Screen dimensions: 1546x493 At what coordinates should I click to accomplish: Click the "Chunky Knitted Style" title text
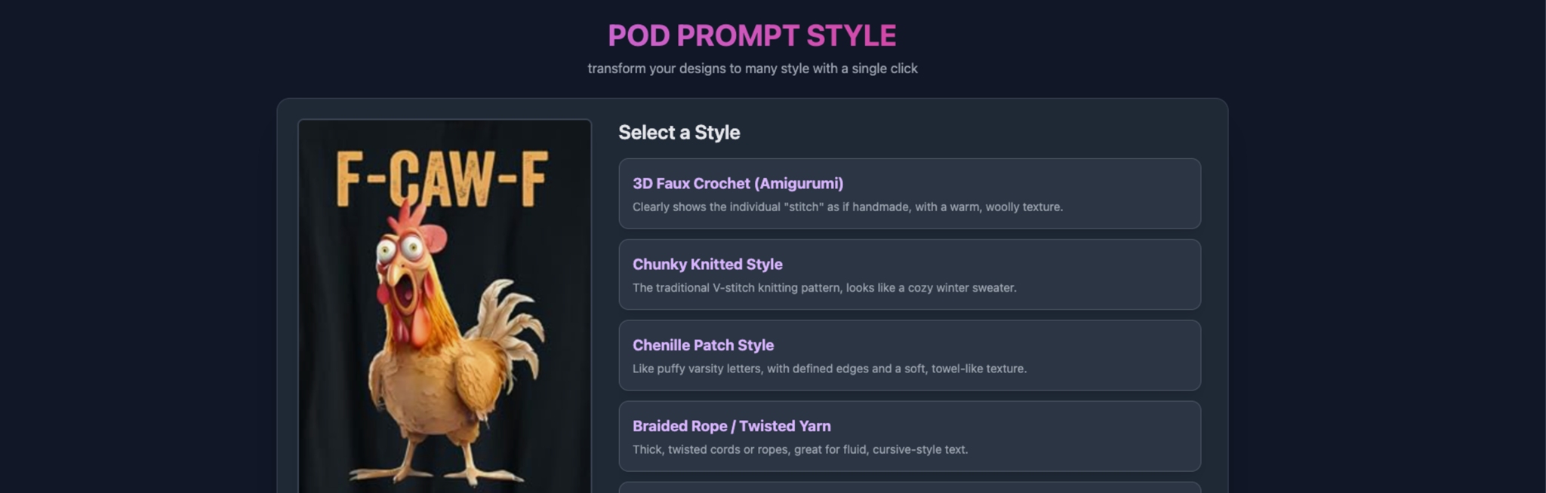click(707, 265)
